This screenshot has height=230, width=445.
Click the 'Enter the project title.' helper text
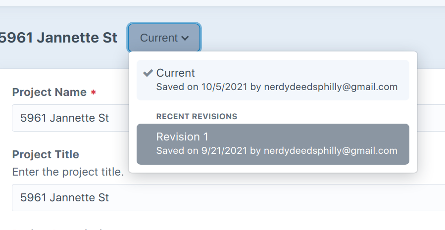68,172
